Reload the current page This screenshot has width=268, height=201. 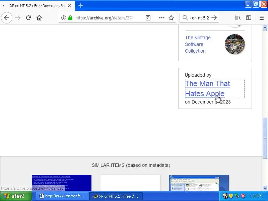pos(28,18)
